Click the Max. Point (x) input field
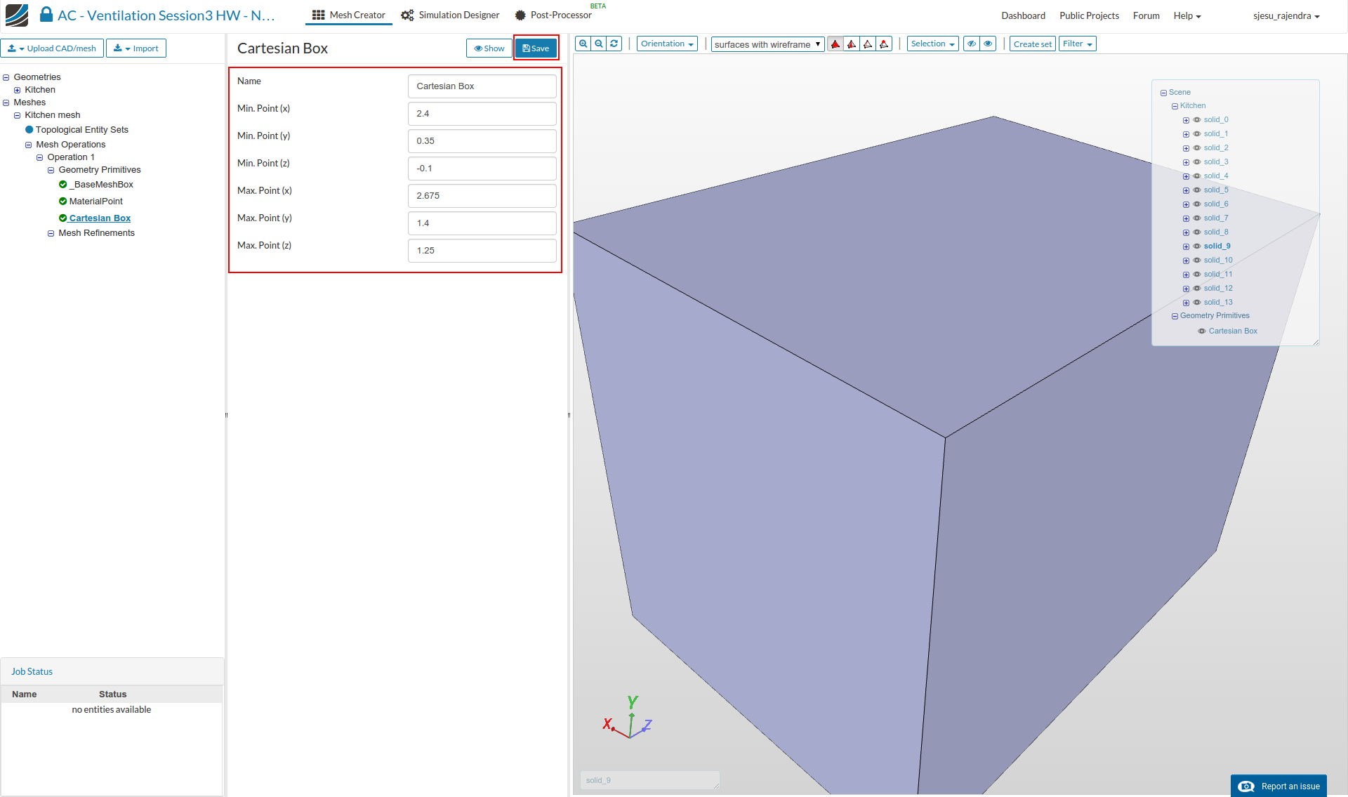 (x=482, y=196)
